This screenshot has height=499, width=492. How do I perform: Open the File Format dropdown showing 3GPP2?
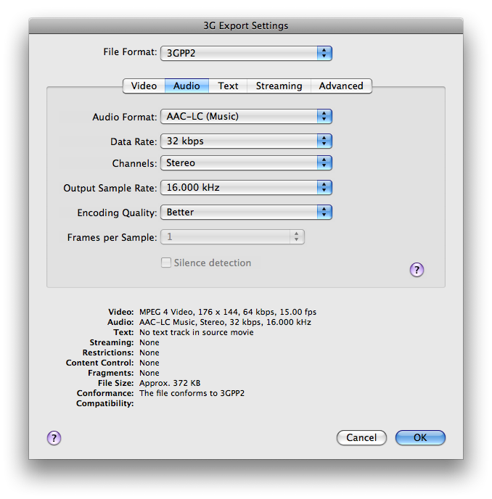[246, 53]
